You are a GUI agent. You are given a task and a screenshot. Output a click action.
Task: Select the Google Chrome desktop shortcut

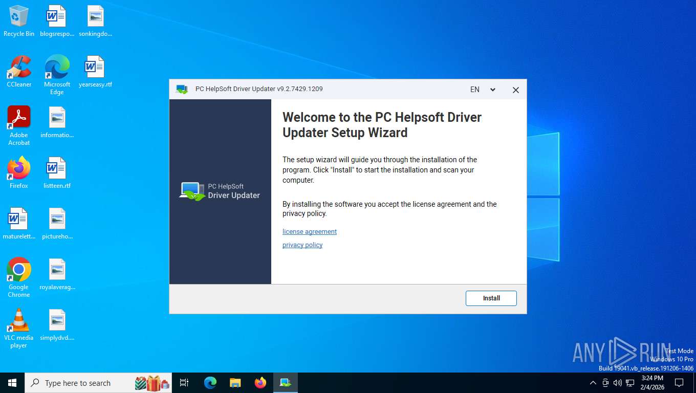click(19, 277)
